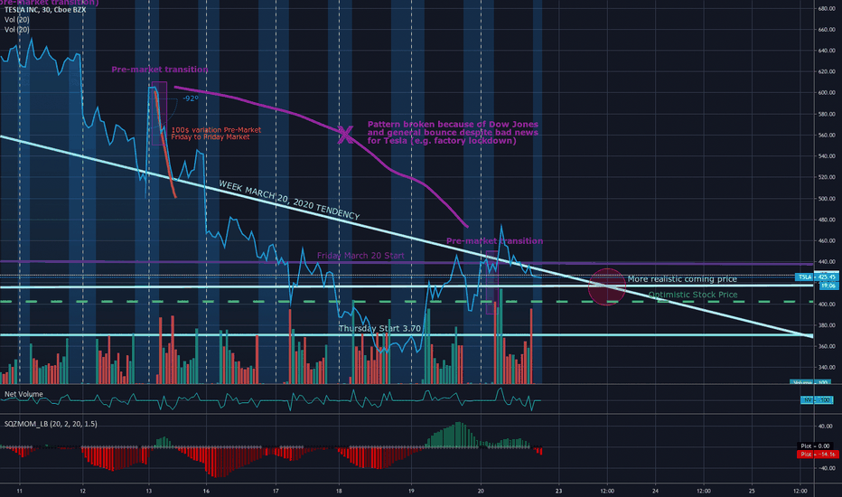
Task: Click the 680.00 price axis label
Action: click(827, 9)
